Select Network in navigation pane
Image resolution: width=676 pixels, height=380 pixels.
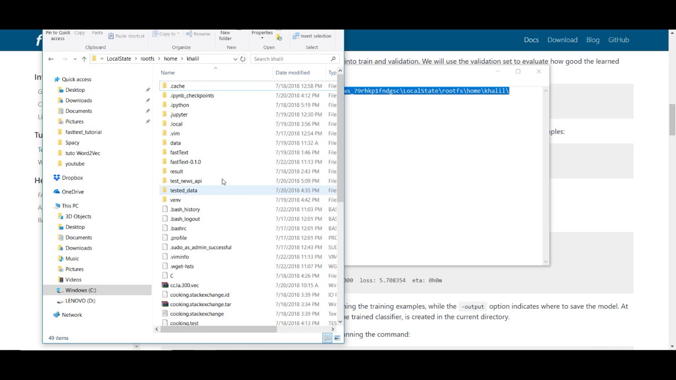click(72, 315)
